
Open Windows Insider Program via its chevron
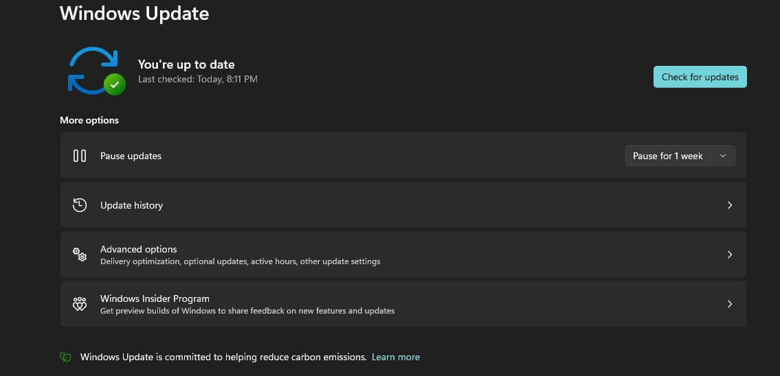(729, 304)
